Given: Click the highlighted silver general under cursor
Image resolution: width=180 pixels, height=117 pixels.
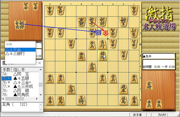Looking at the screenshot, I should click(x=102, y=56).
